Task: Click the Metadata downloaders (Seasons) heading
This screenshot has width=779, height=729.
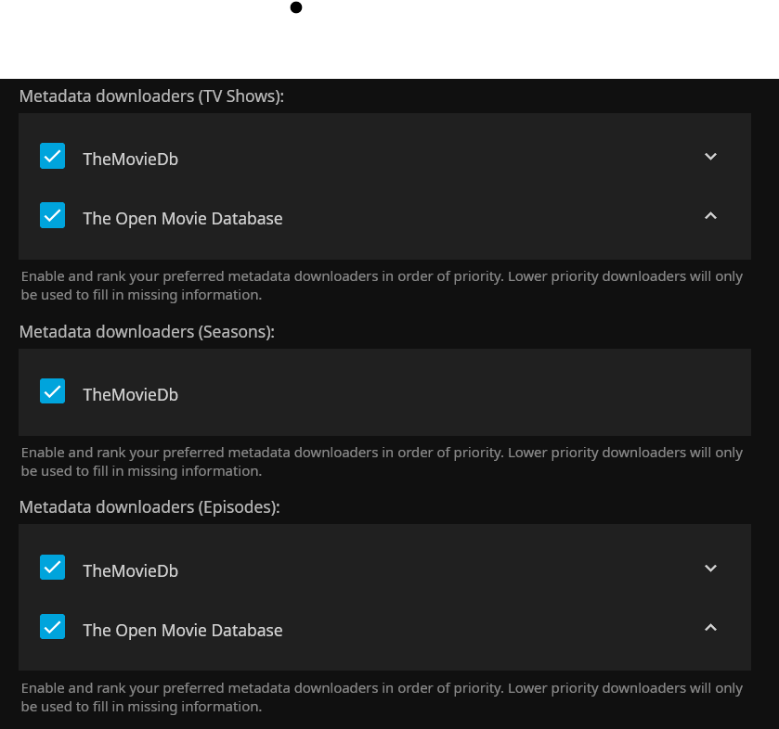Action: (x=147, y=331)
